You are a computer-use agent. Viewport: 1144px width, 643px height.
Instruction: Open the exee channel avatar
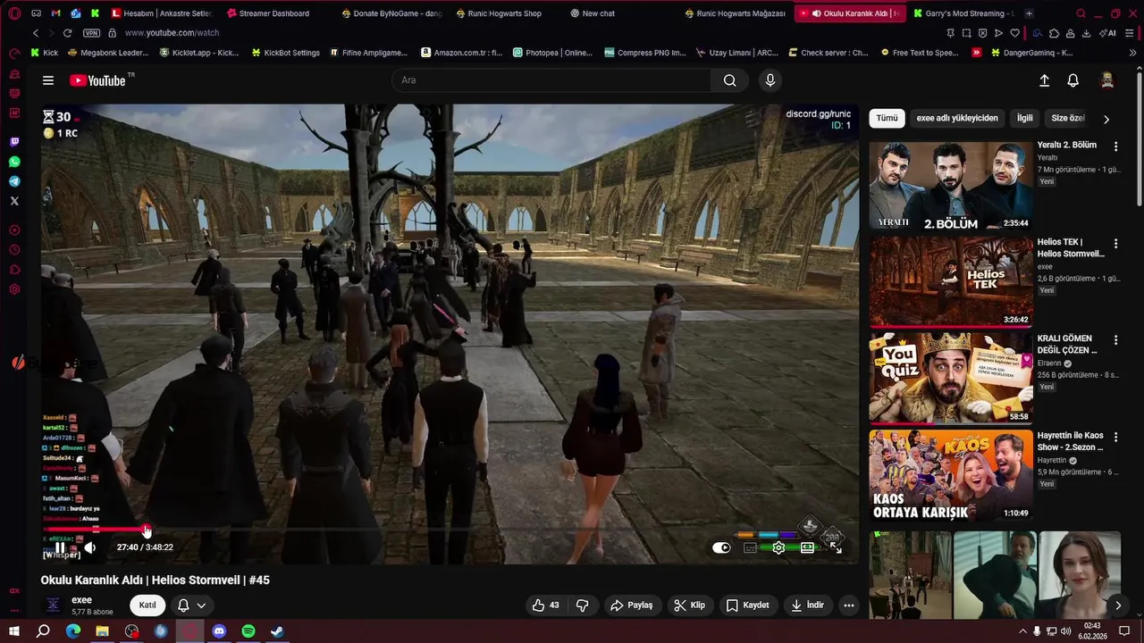tap(54, 605)
